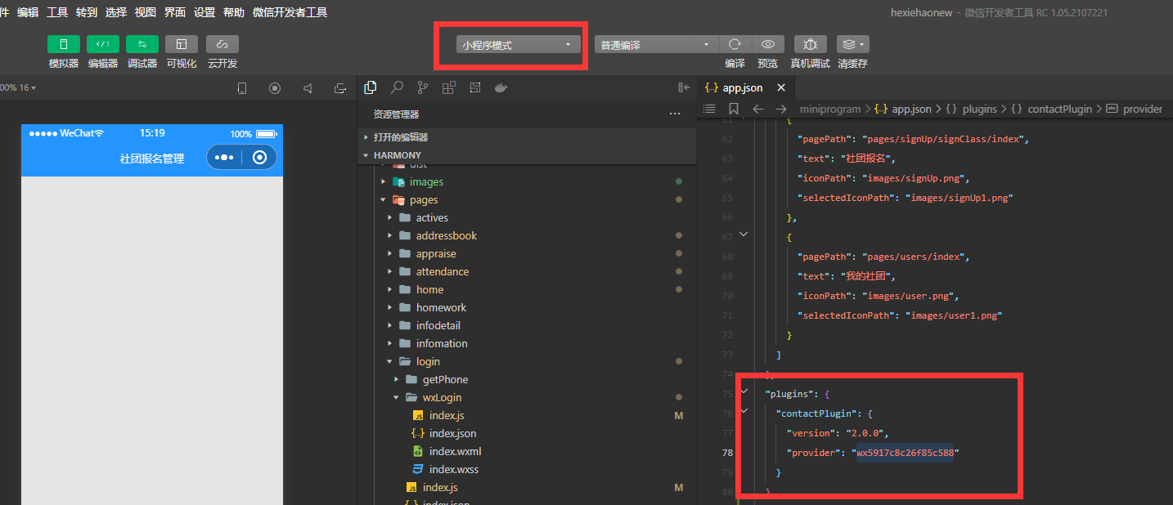Screen dimensions: 1173x505
Task: Open index.wxss in wxLogin folder
Action: pos(527,469)
